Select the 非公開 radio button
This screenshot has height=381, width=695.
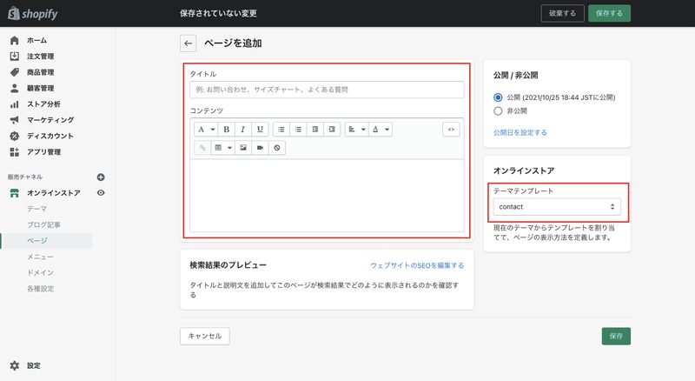498,110
